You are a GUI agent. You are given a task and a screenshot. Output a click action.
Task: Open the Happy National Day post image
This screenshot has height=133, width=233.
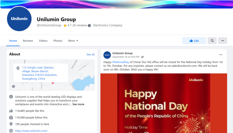(x=164, y=103)
